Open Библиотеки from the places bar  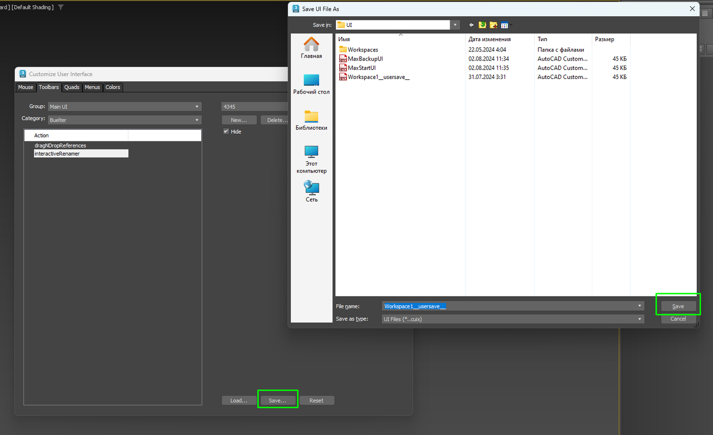coord(311,121)
